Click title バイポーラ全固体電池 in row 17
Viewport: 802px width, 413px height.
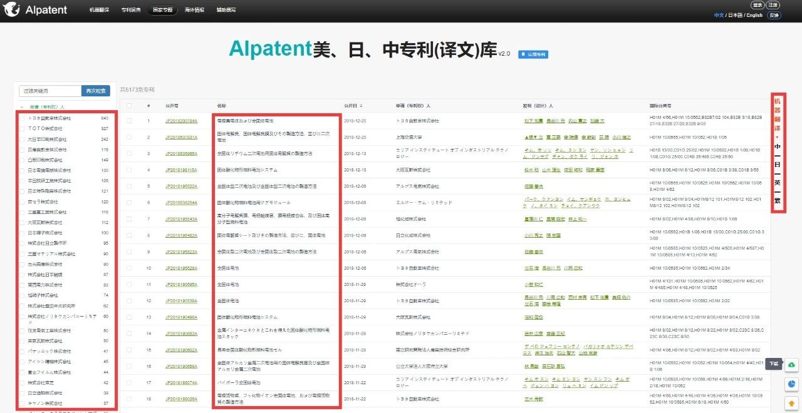tap(239, 382)
